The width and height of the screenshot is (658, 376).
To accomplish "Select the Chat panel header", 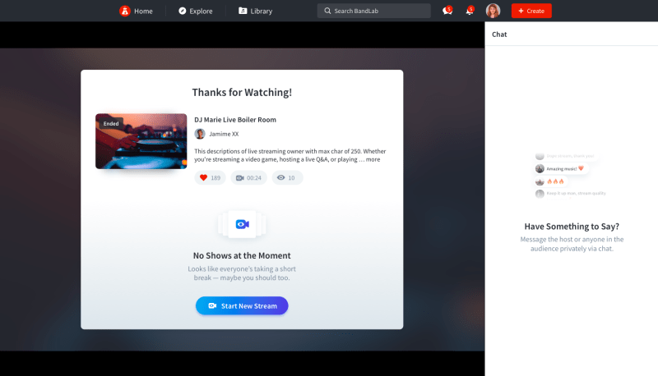I will (x=499, y=34).
